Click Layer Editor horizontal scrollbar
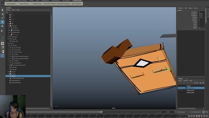This screenshot has height=118, width=209. coord(187,108)
